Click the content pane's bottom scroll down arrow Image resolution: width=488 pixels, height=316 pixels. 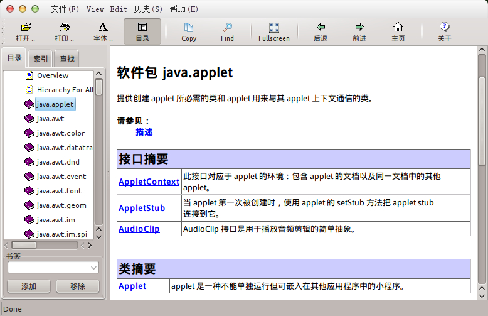point(482,296)
